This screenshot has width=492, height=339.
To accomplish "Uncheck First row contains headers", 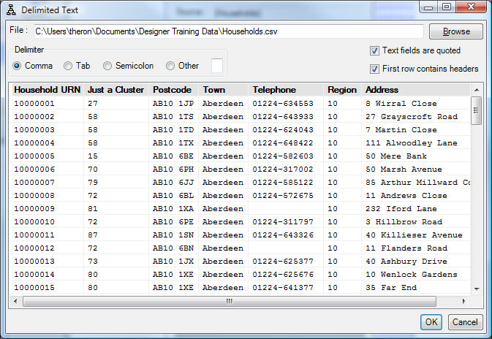I will (374, 69).
